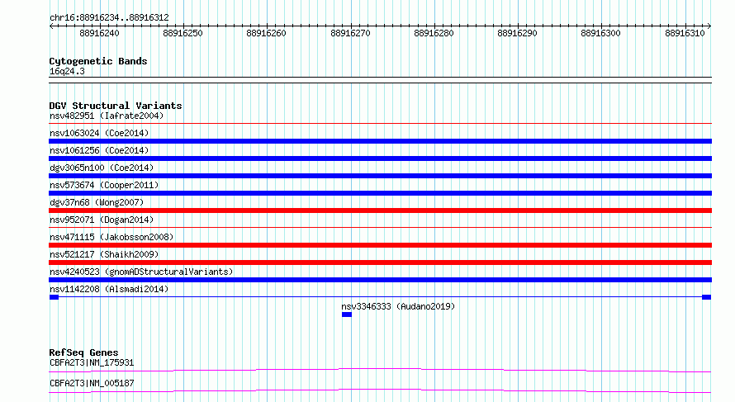Select the red bar under nsv521217
735x402 pixels.
coord(380,262)
